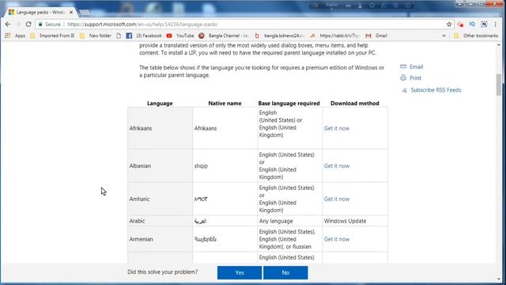Open Other bookmarks folder
This screenshot has width=506, height=285.
pos(476,36)
